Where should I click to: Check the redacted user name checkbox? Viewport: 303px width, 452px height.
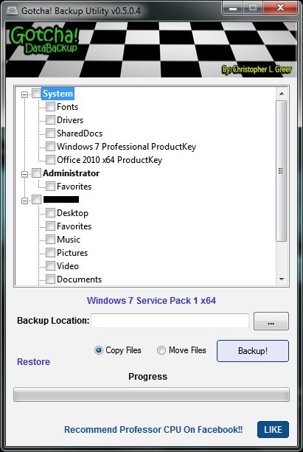point(36,200)
